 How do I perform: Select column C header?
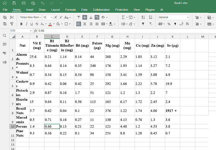point(52,37)
